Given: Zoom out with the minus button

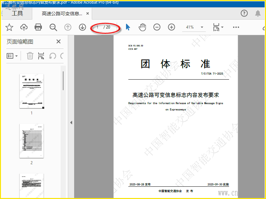Looking at the screenshot, I should pyautogui.click(x=157, y=27).
